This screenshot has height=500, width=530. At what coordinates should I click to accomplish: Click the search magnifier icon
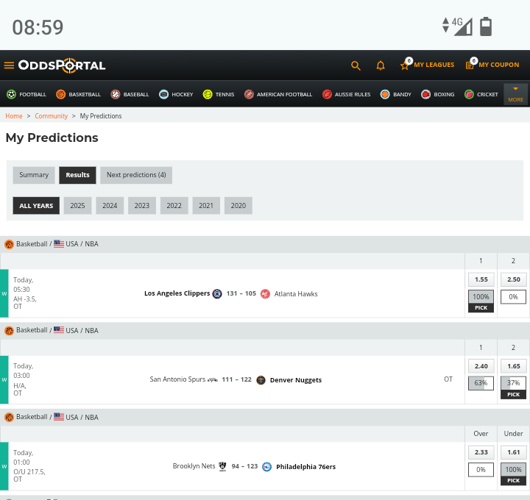click(x=356, y=65)
